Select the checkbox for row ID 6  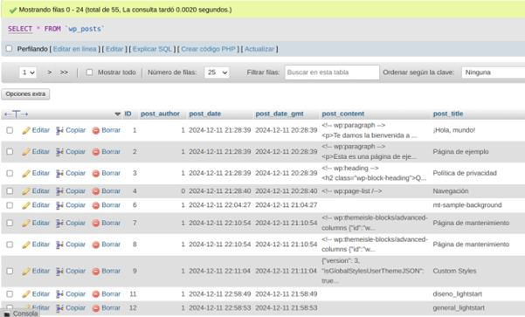(x=10, y=205)
